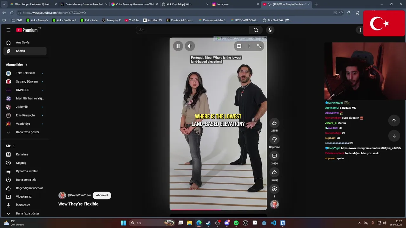Start voice search with the microphone
The width and height of the screenshot is (406, 228).
click(x=270, y=30)
